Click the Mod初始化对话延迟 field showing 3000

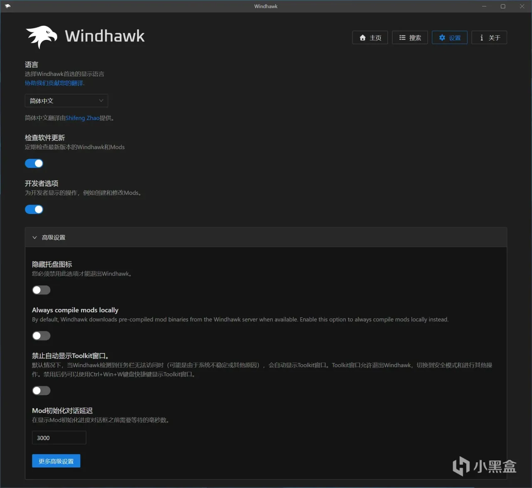coord(59,438)
